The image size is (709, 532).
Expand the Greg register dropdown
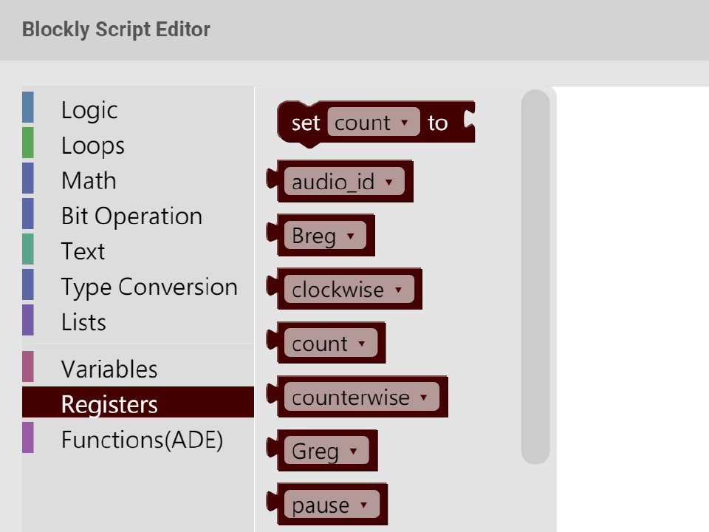tap(326, 451)
